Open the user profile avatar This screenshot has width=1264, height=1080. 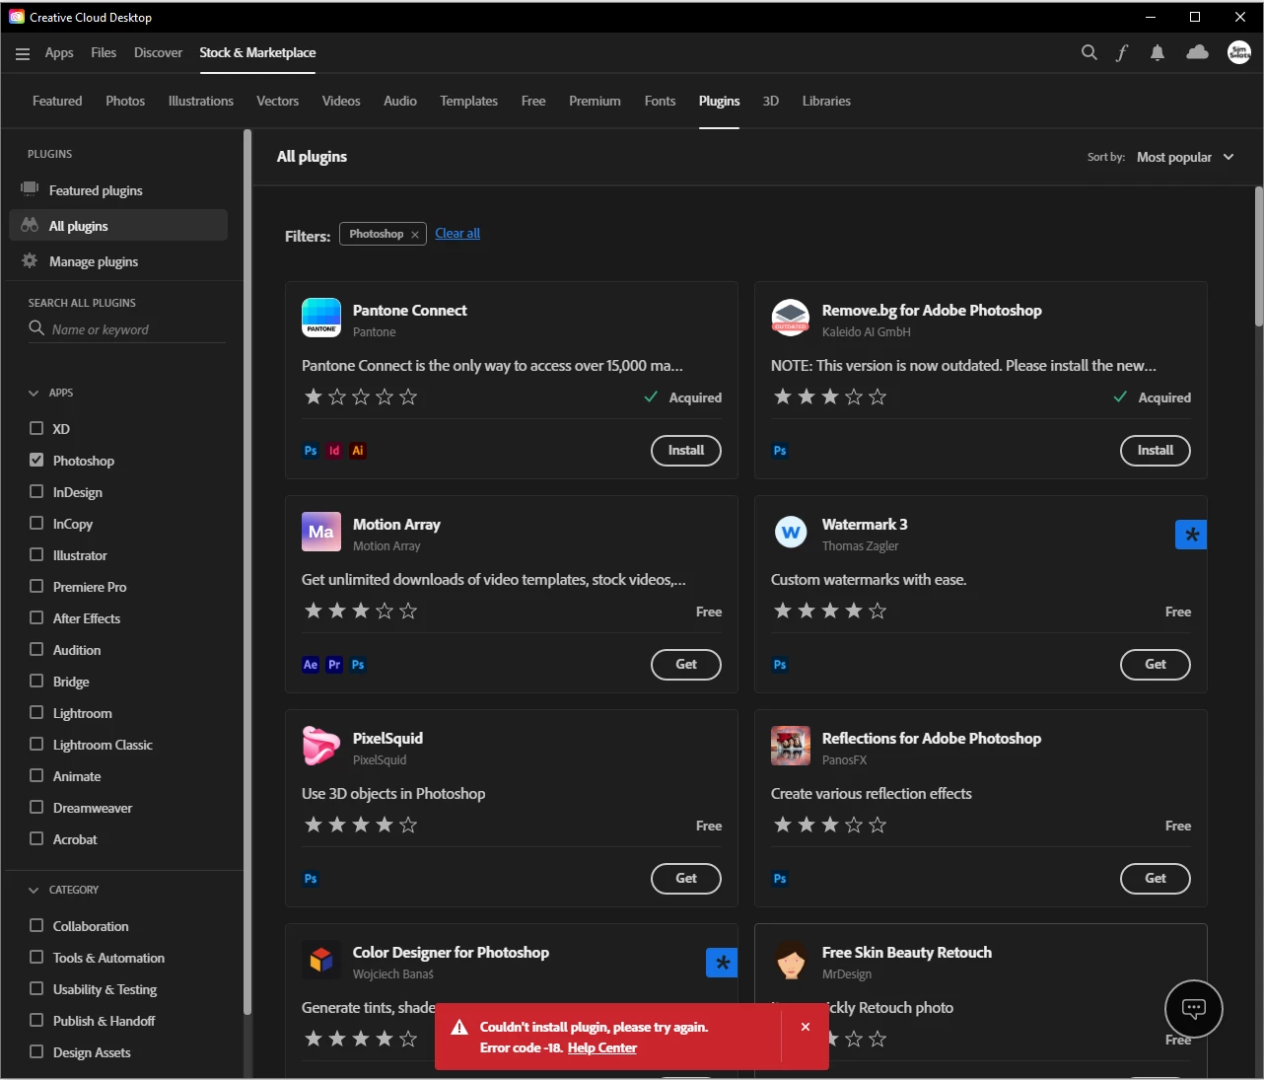tap(1239, 53)
